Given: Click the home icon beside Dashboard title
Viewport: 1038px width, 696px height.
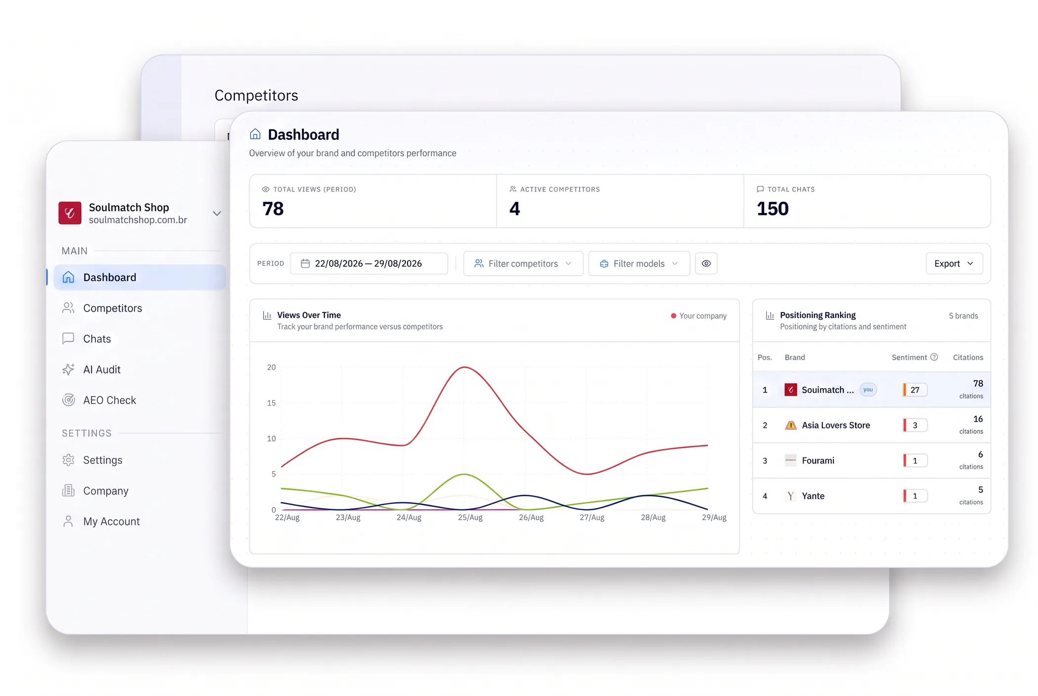Looking at the screenshot, I should (255, 134).
